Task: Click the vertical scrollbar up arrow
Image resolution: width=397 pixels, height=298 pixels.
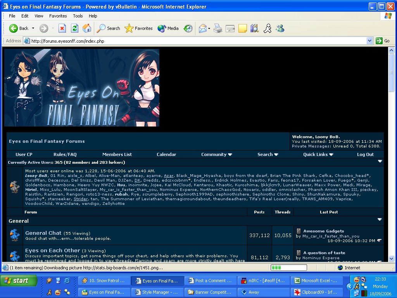Action: coord(392,50)
